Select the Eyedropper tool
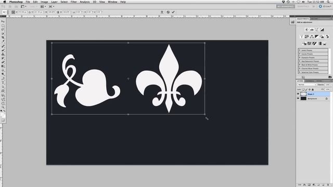The height and width of the screenshot is (187, 333). (3, 41)
